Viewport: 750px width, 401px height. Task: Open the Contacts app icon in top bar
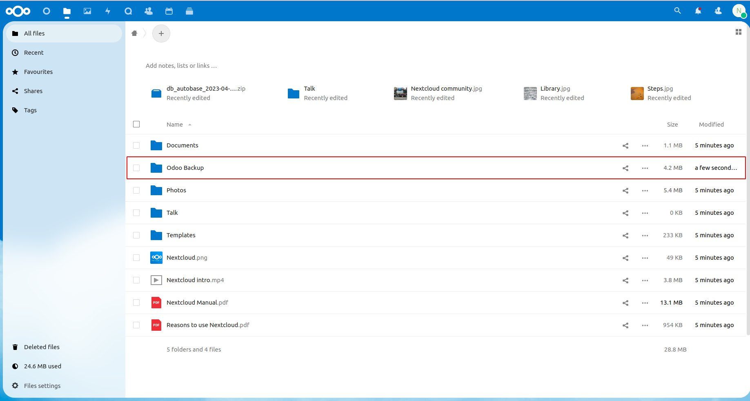149,11
